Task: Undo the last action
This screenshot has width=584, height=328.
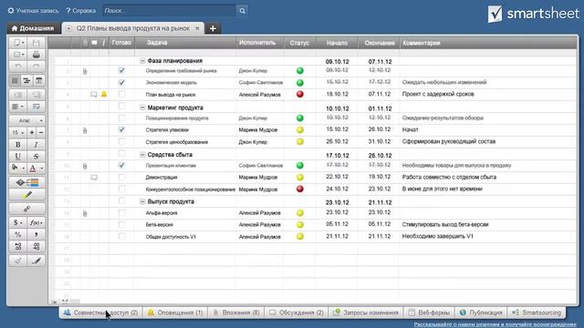Action: click(x=17, y=67)
